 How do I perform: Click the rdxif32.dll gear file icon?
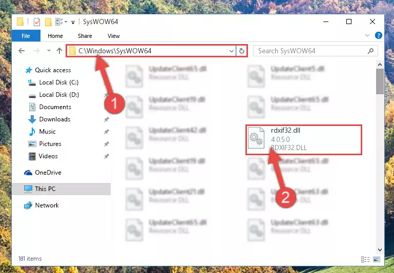256,138
